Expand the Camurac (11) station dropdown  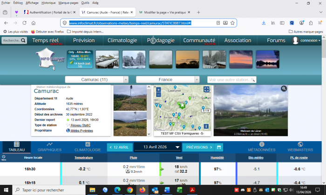coord(96,79)
